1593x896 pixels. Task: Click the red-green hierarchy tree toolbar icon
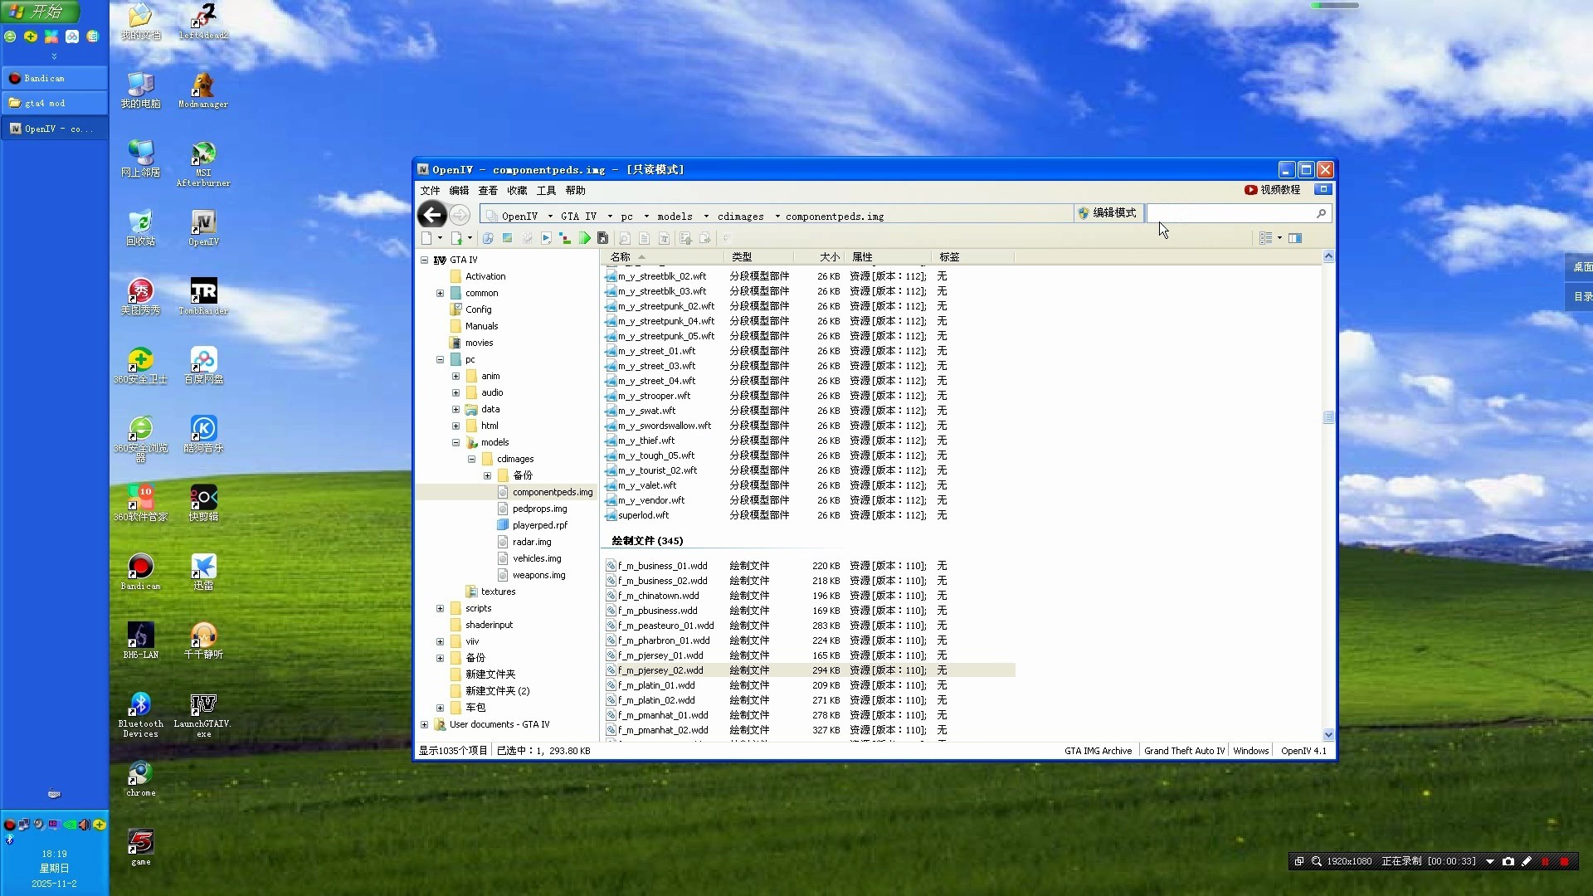coord(565,239)
